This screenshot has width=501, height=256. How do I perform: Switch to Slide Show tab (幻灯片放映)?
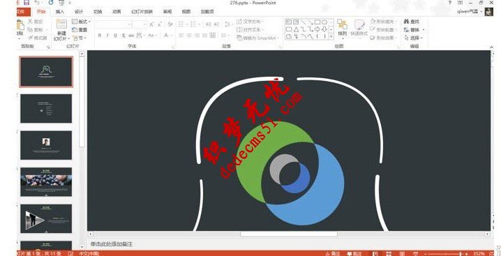click(142, 12)
